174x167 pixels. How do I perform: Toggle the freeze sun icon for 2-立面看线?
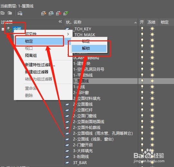point(152,104)
